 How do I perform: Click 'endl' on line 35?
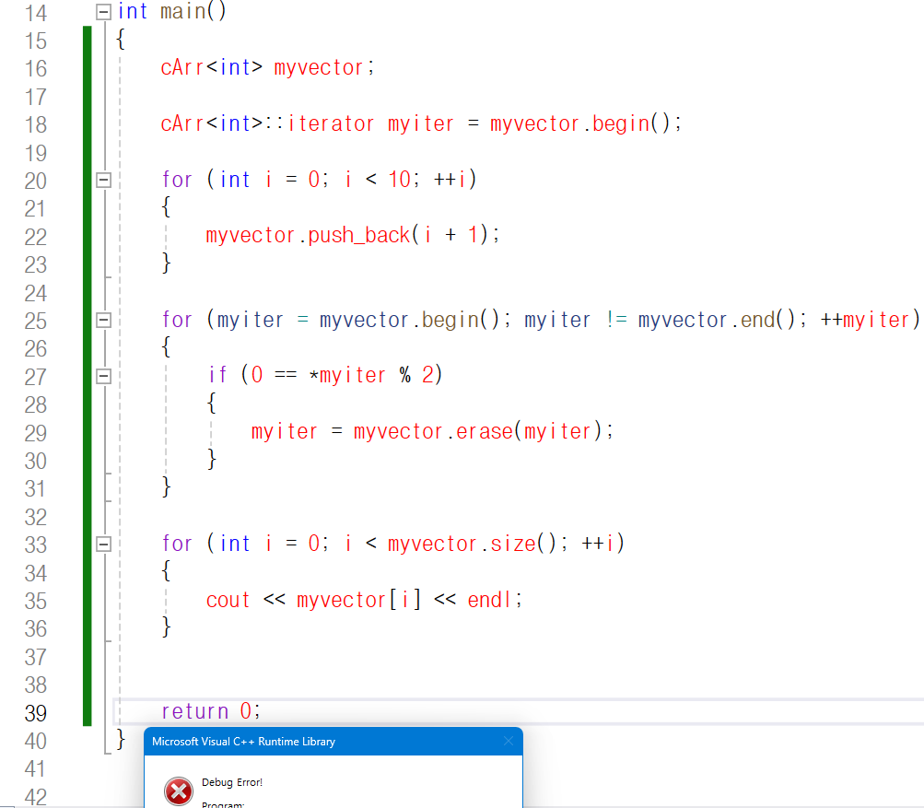489,600
